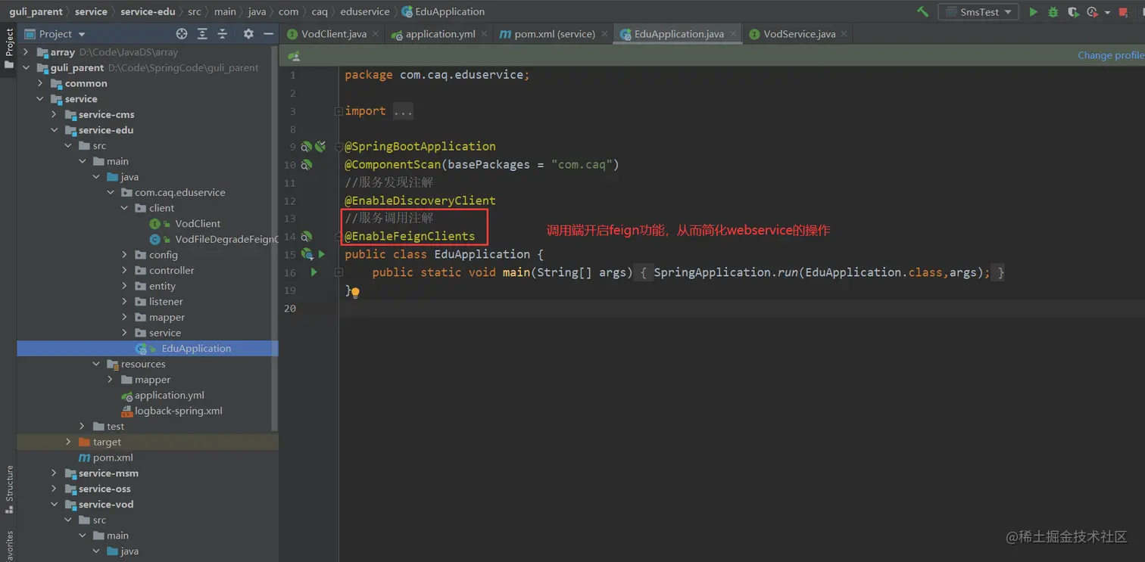Open application.yml under resources
Viewport: 1145px width, 562px height.
click(x=169, y=395)
